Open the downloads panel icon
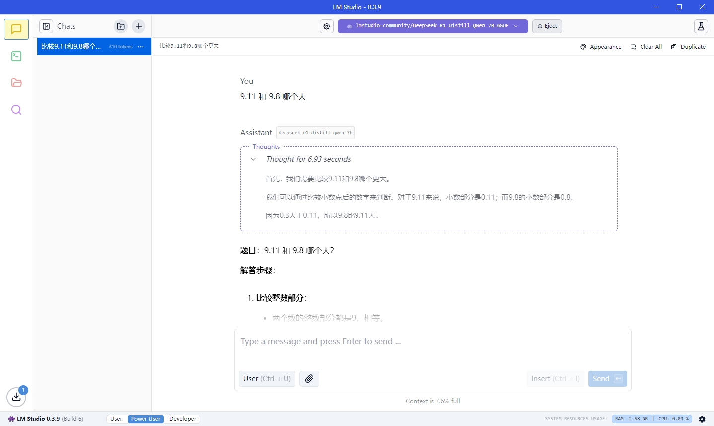 16,397
